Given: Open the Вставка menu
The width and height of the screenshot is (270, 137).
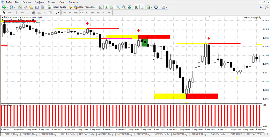Looking at the screenshot, I should (x=27, y=2).
